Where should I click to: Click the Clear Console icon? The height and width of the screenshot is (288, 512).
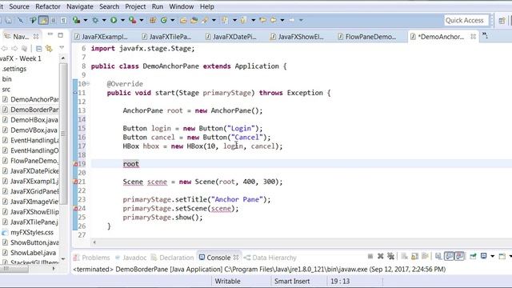click(404, 256)
